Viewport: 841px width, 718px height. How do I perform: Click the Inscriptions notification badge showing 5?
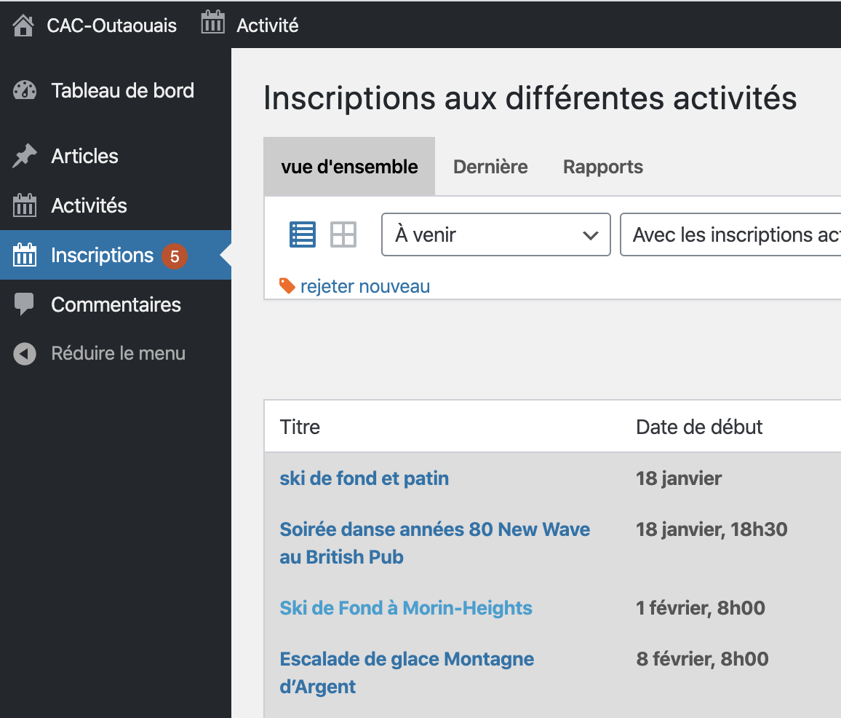tap(175, 256)
